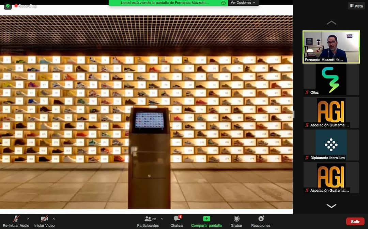Start recording with Grabar
The width and height of the screenshot is (368, 229).
click(236, 219)
